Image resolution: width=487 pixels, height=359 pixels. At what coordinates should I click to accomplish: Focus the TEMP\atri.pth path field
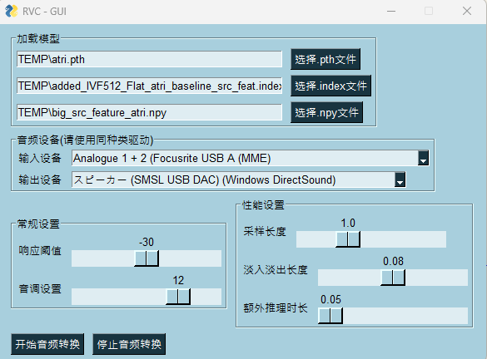pyautogui.click(x=149, y=59)
